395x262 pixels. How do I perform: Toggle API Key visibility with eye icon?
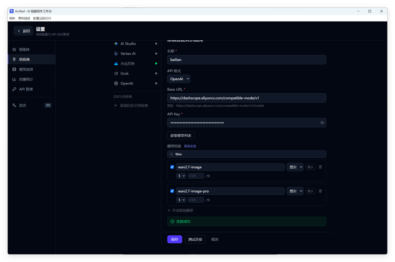point(322,123)
